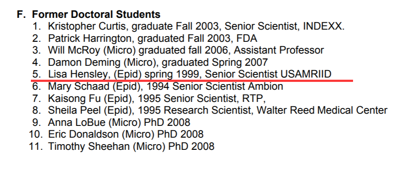Select the Anna LoBue entry
The image size is (420, 169).
click(111, 122)
